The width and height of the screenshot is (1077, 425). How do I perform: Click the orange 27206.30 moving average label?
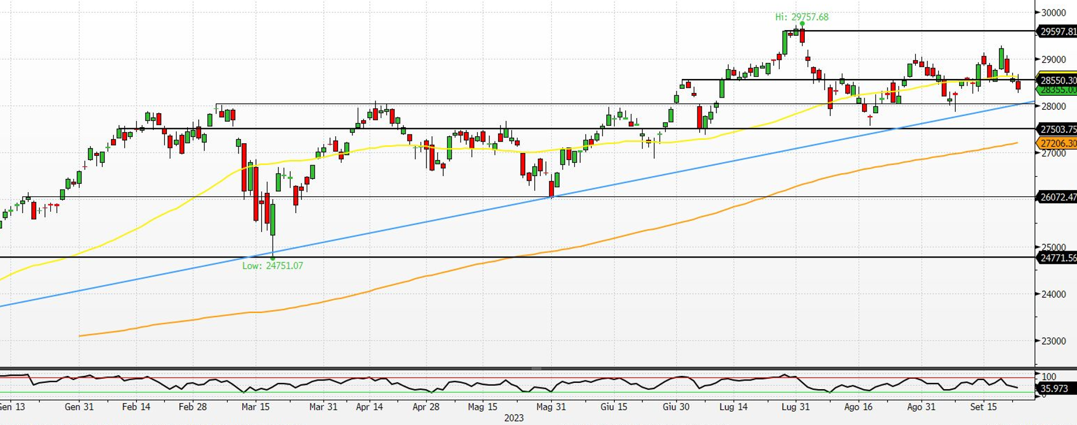(x=1057, y=143)
